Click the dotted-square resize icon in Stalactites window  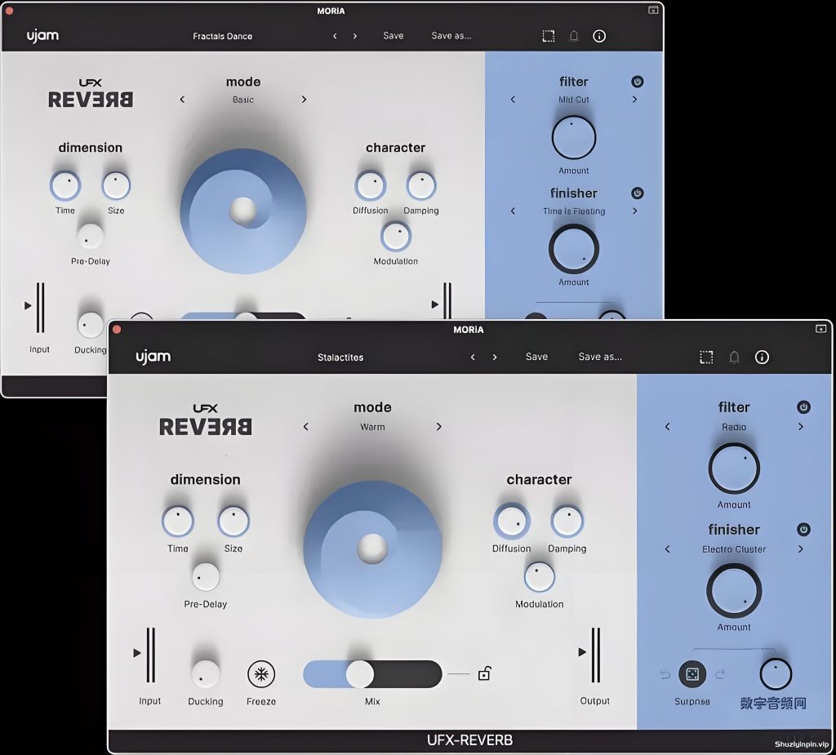706,358
